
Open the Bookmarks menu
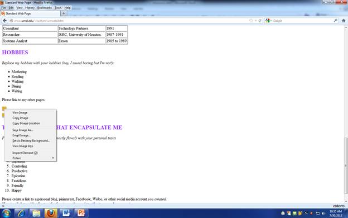click(45, 8)
